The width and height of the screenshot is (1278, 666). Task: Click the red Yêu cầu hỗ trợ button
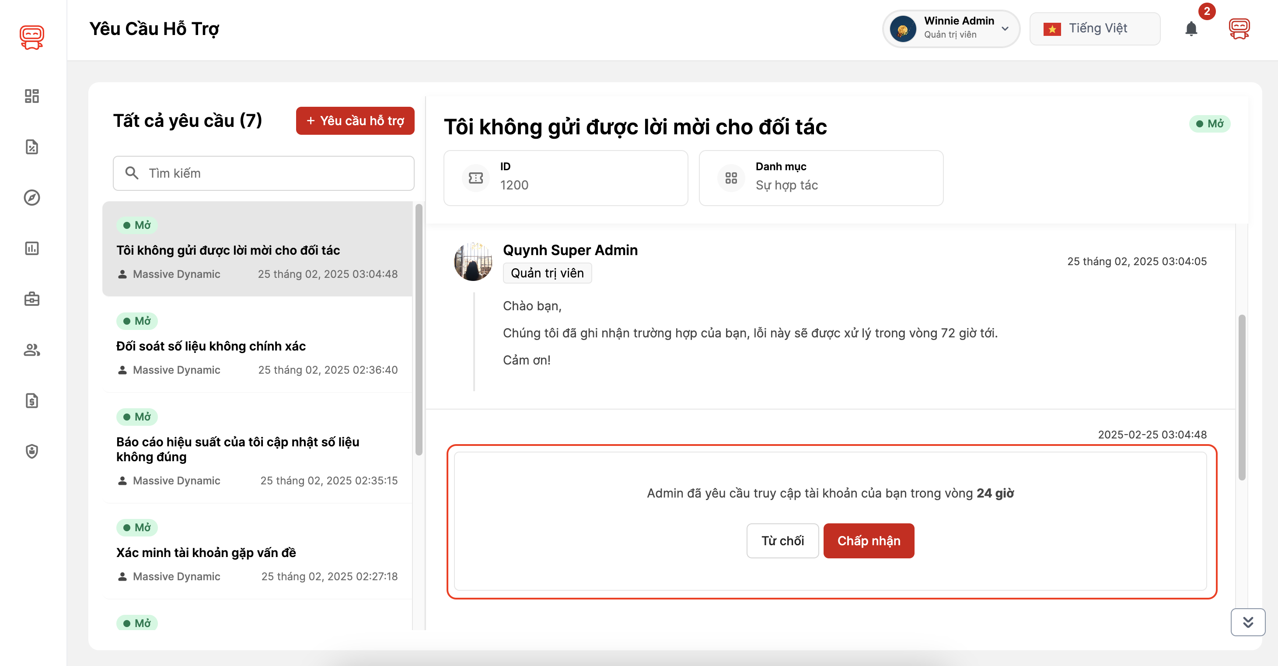click(355, 121)
